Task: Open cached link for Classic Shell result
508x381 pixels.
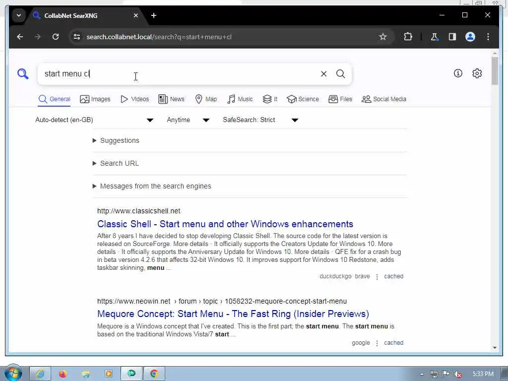Action: [393, 276]
